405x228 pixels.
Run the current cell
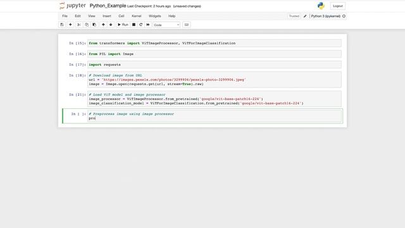(123, 25)
